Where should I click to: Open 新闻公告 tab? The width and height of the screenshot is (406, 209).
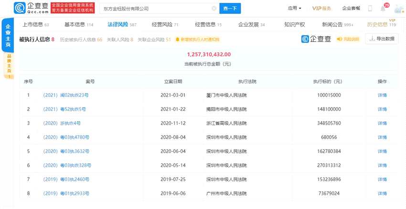point(338,24)
